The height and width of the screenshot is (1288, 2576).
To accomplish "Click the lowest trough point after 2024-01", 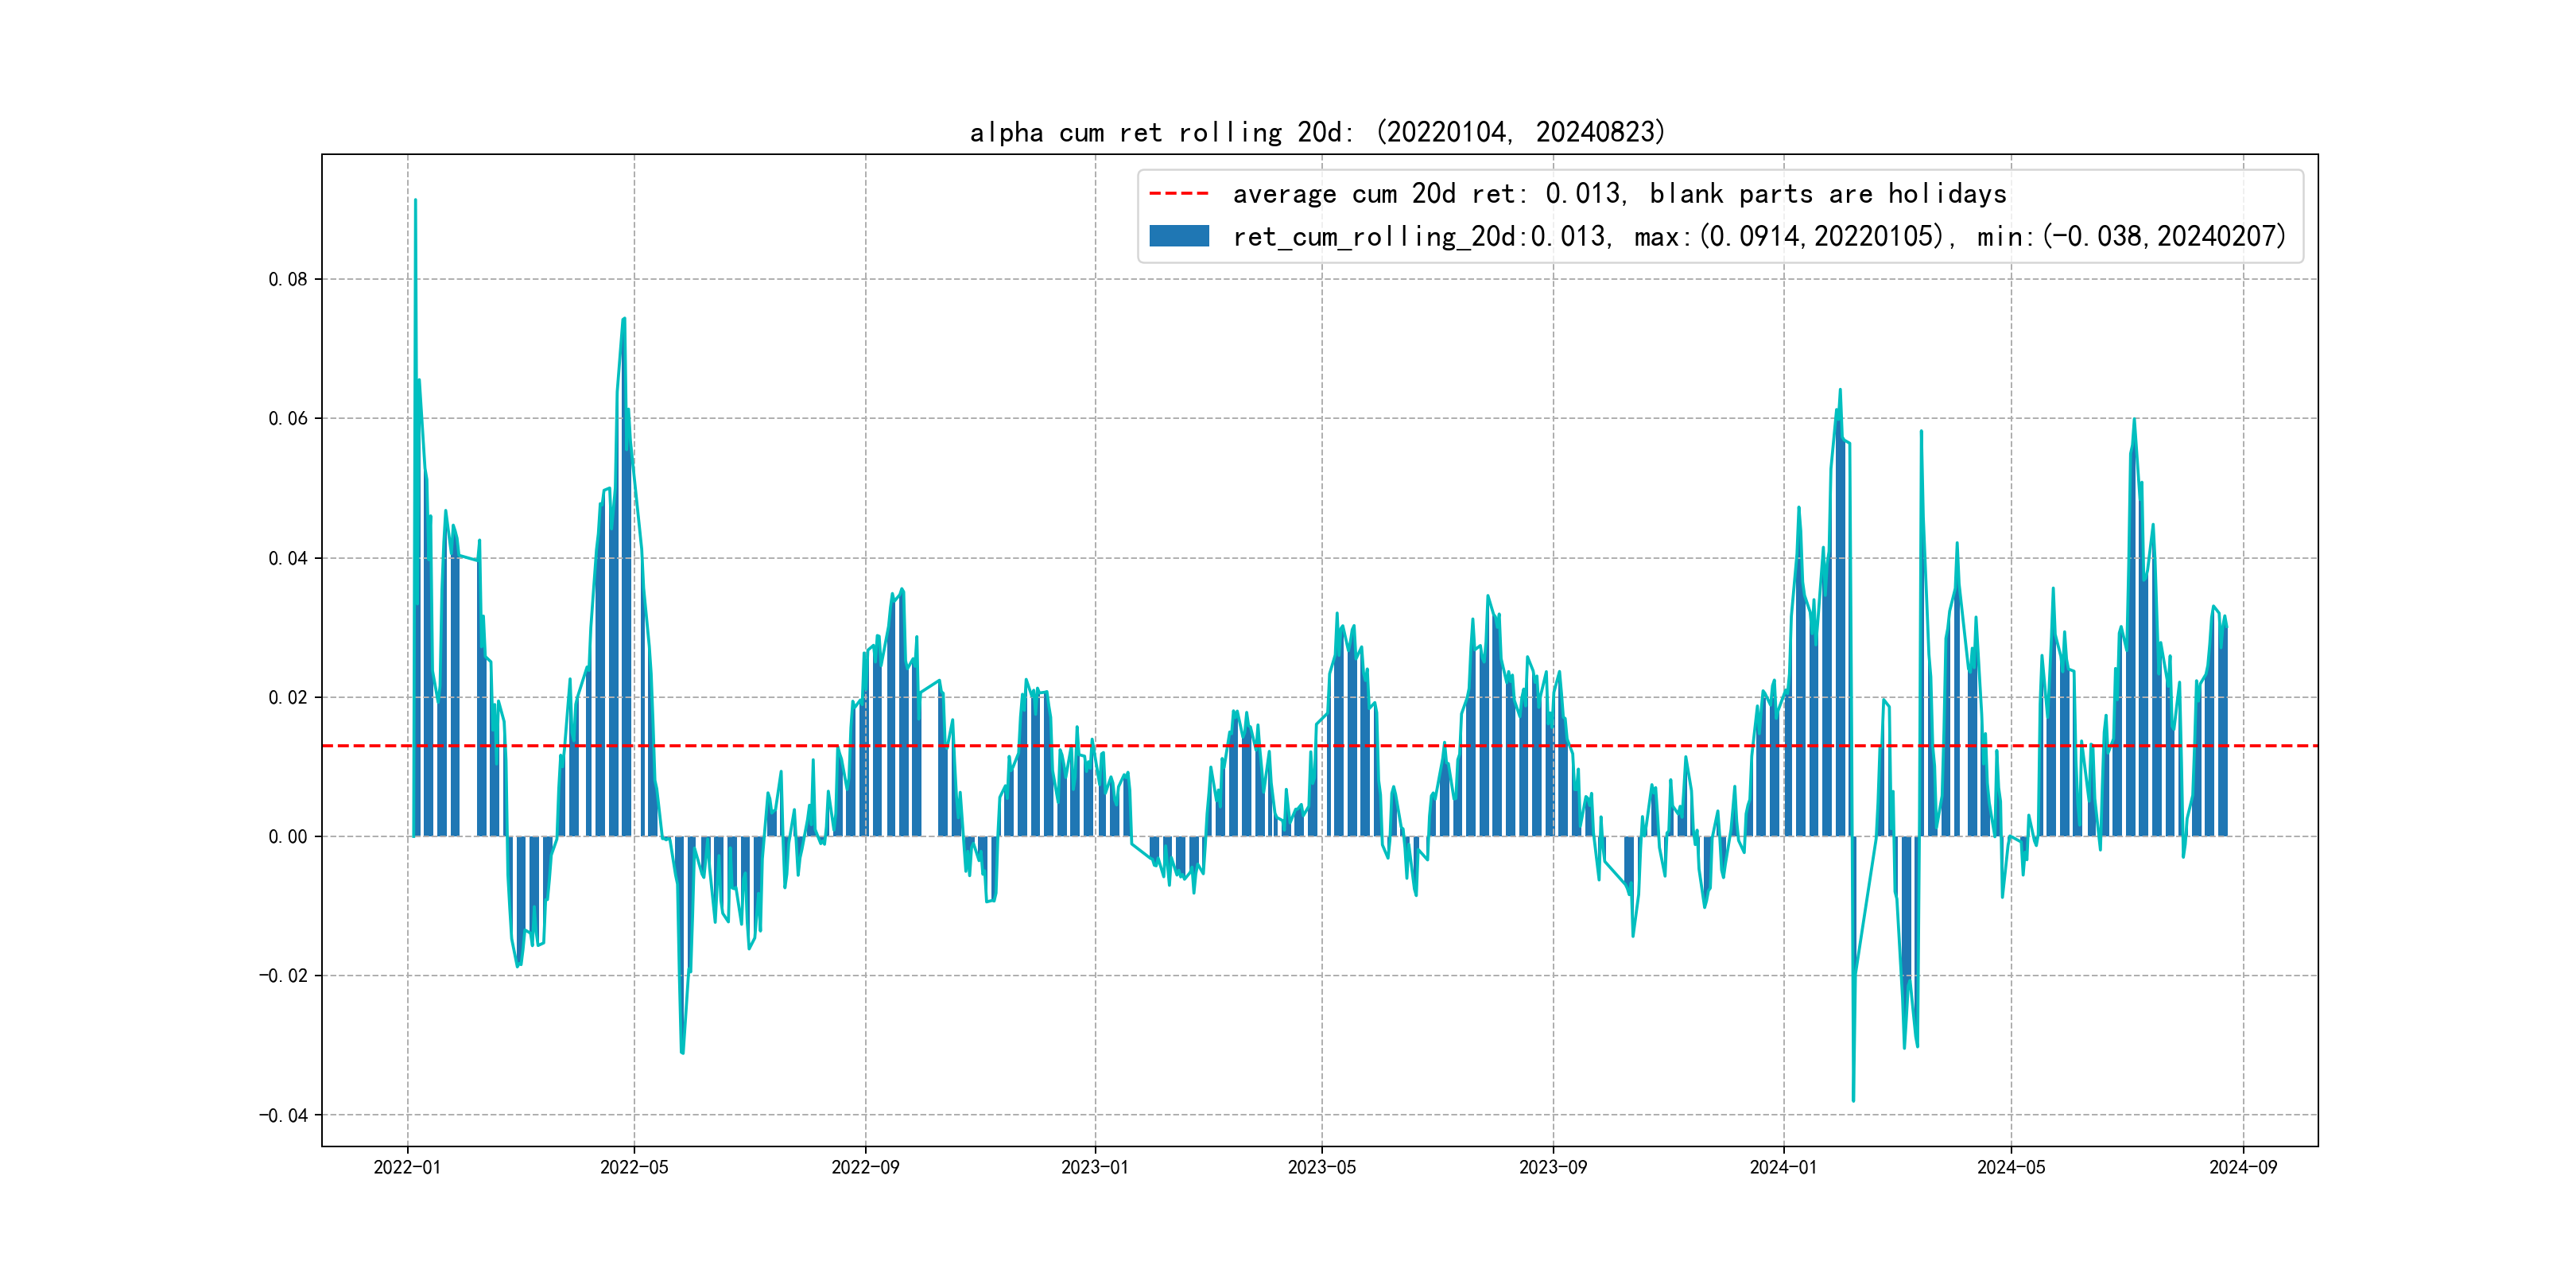I will click(x=1853, y=1100).
